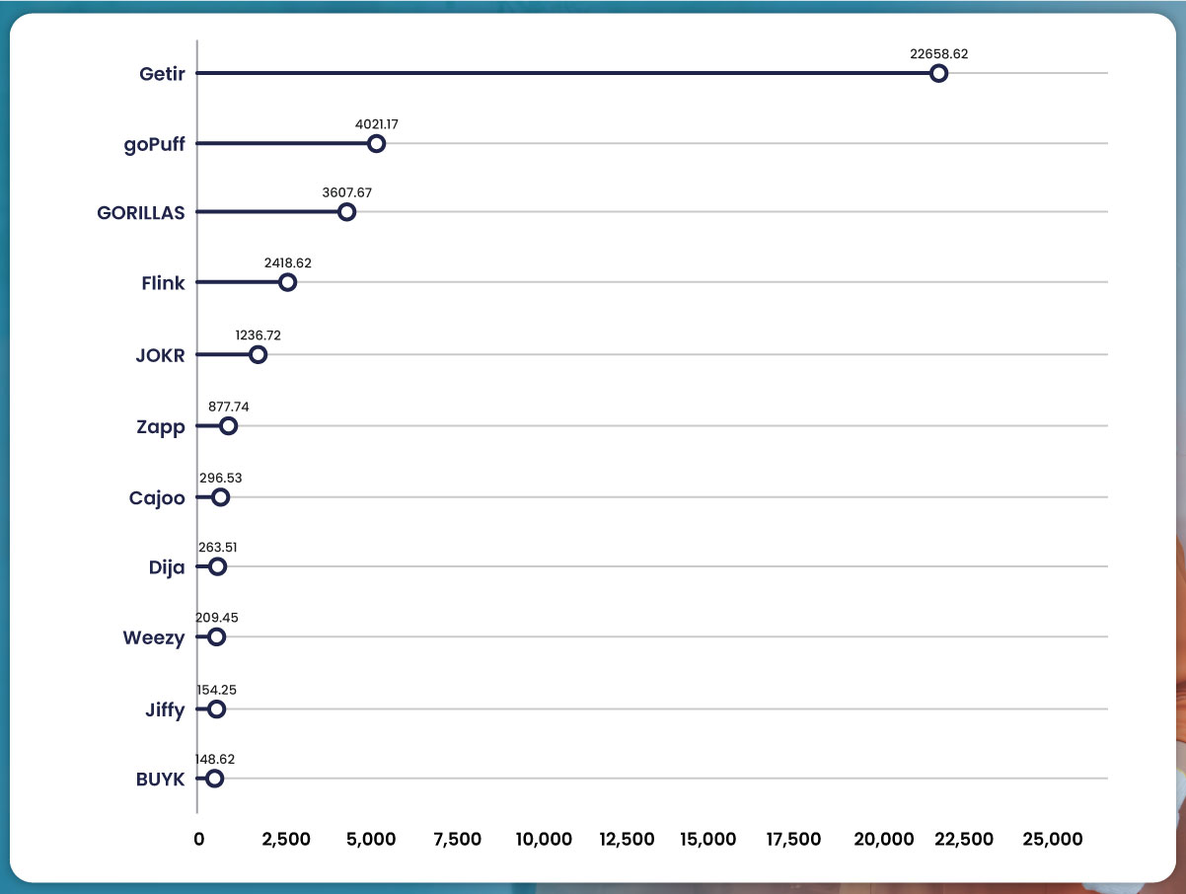Image resolution: width=1186 pixels, height=894 pixels.
Task: Click the 5,000 axis tick label
Action: pyautogui.click(x=372, y=840)
